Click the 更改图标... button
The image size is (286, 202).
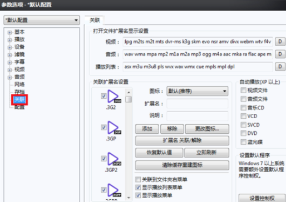click(x=207, y=129)
